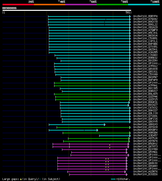Click the white query sequence bar
The width and height of the screenshot is (162, 181).
[x=67, y=10]
